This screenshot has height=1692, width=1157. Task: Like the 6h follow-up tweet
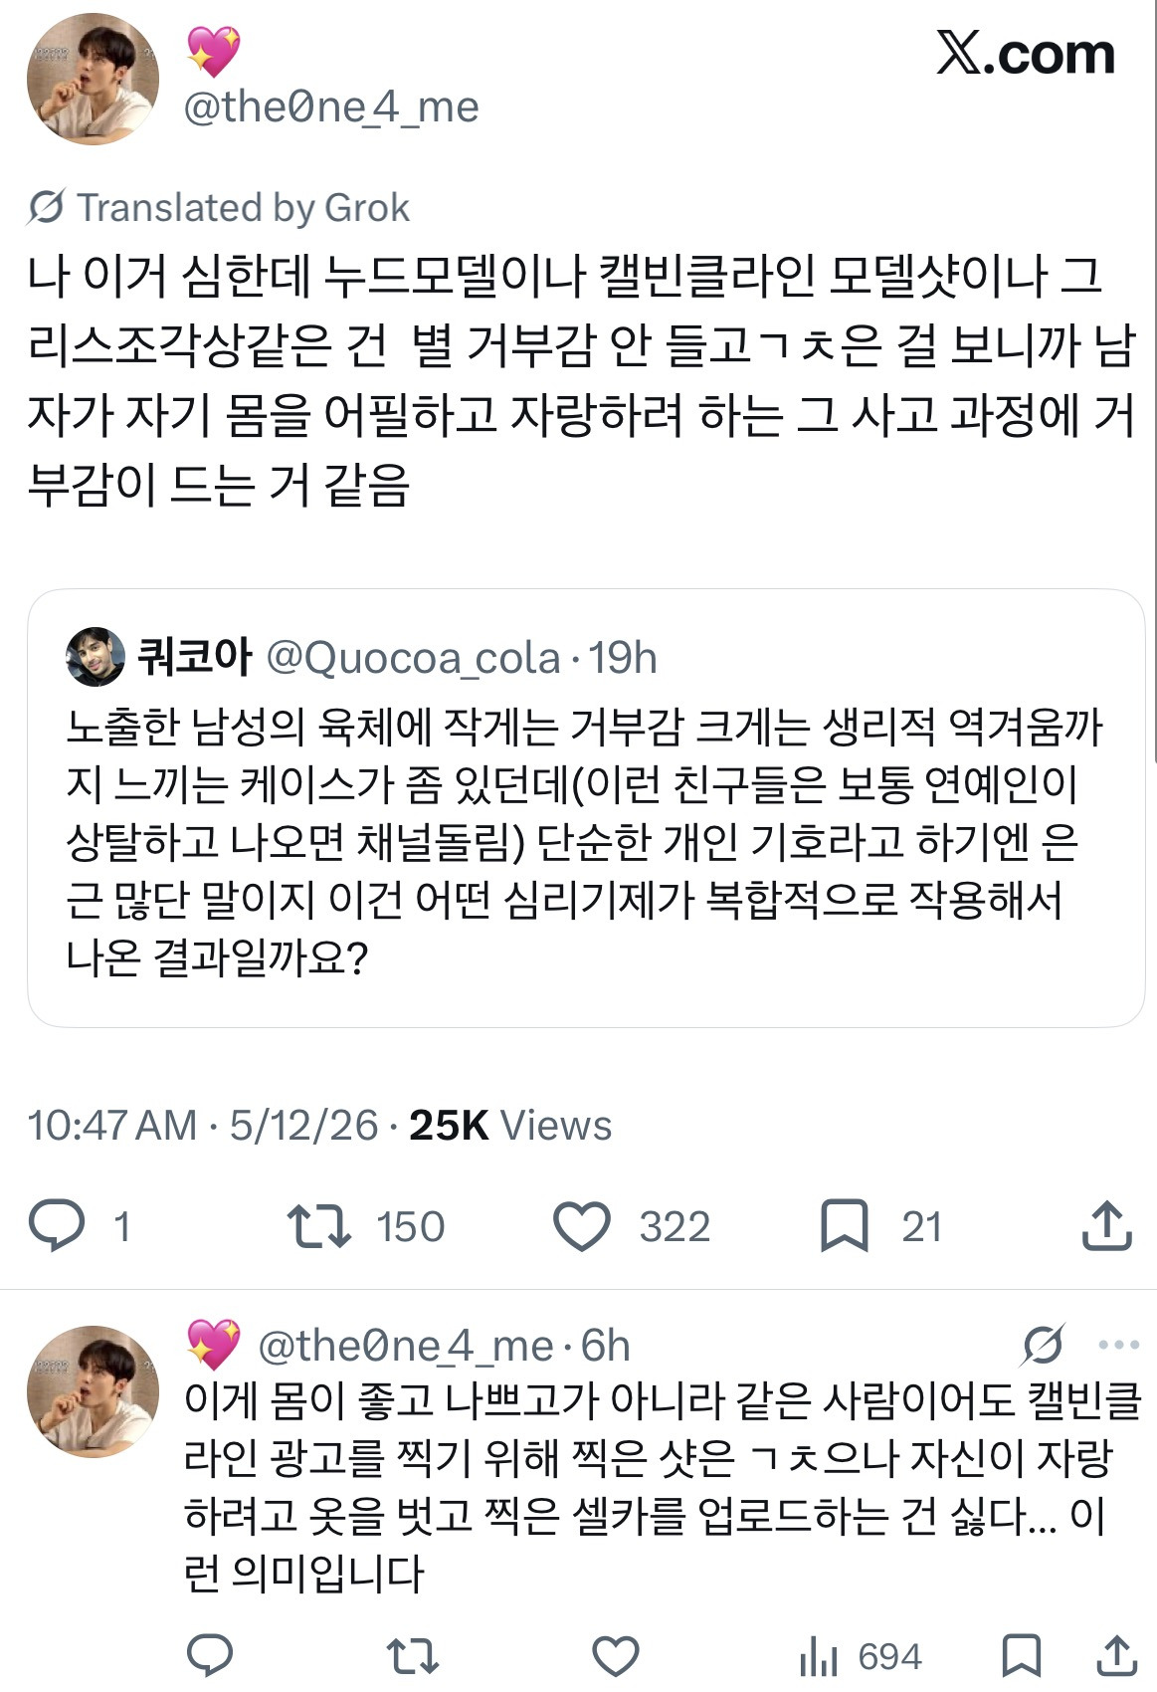[x=615, y=1656]
